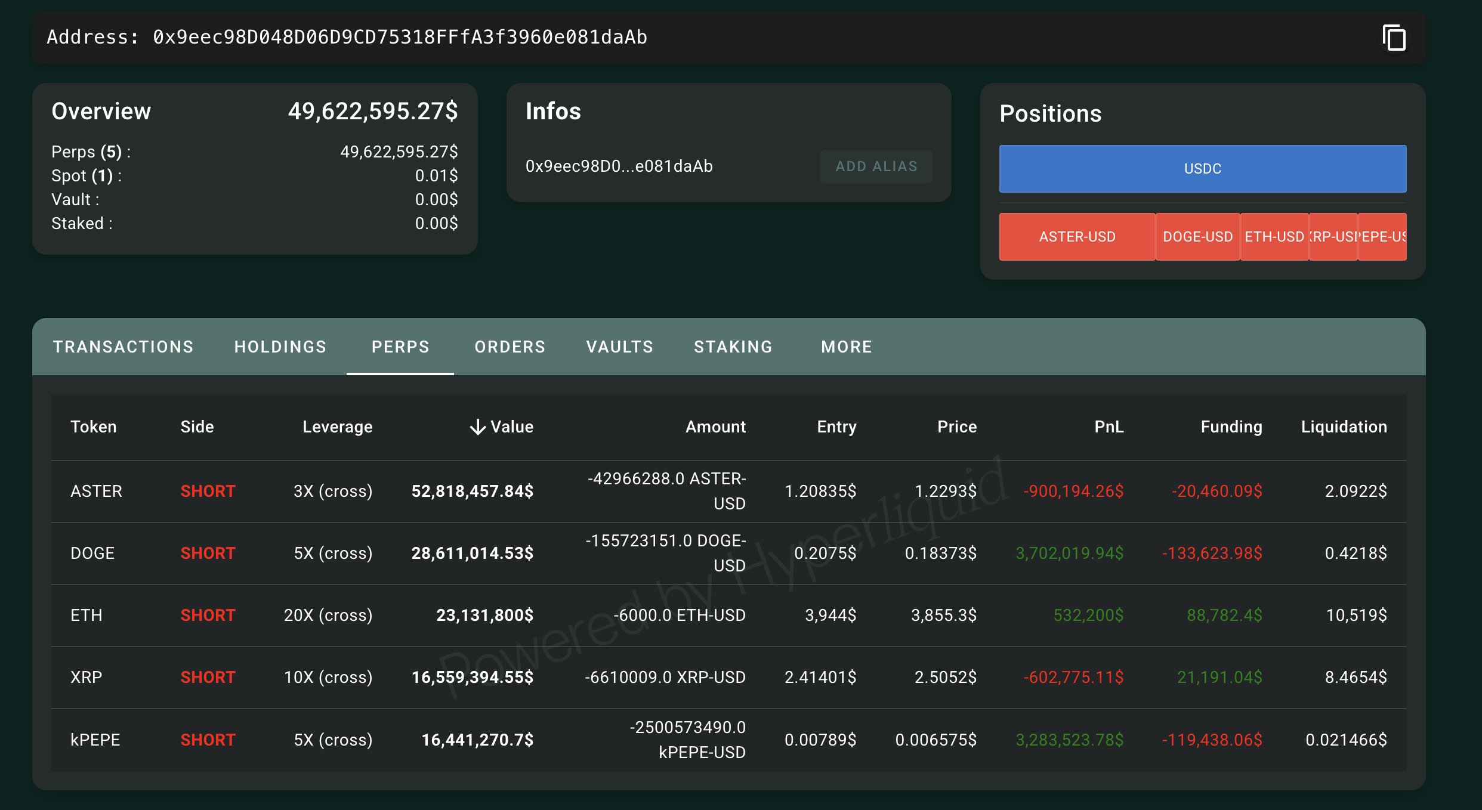
Task: Open the HOLDINGS tab
Action: pyautogui.click(x=280, y=347)
